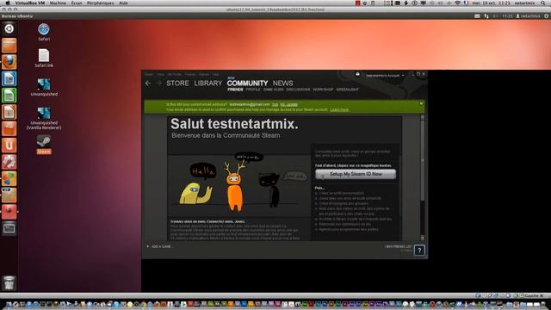Open the Machine menu in VirtualBox

(x=58, y=3)
